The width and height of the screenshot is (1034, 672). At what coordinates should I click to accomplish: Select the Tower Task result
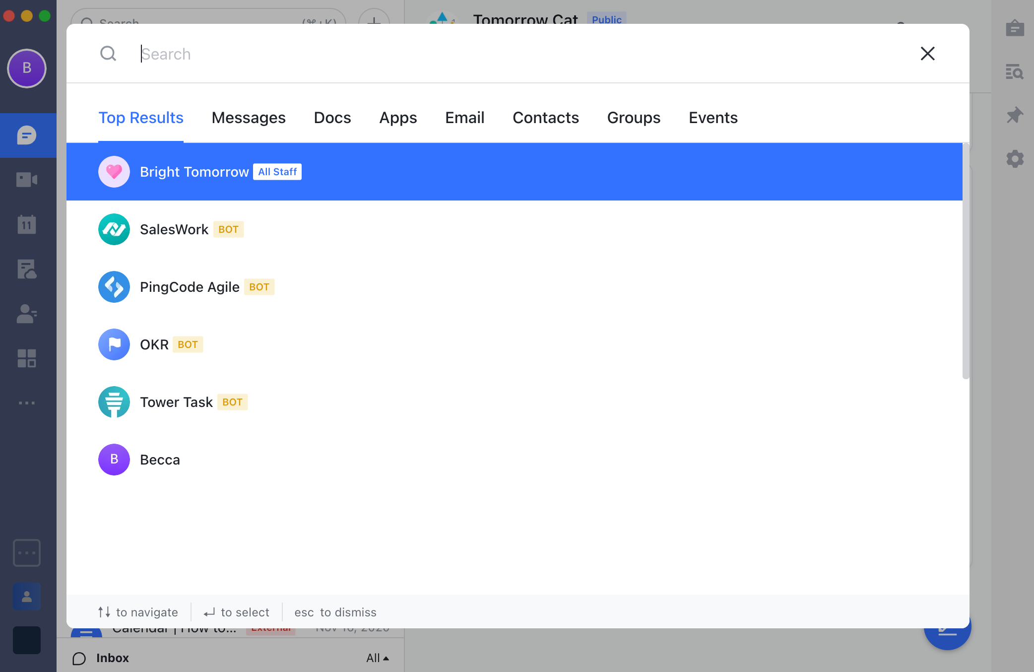coord(515,402)
